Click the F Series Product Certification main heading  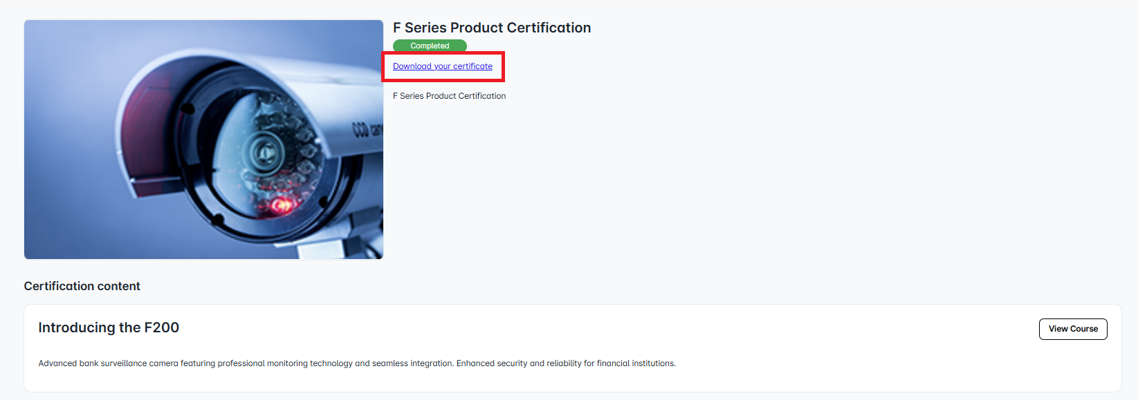[x=492, y=28]
